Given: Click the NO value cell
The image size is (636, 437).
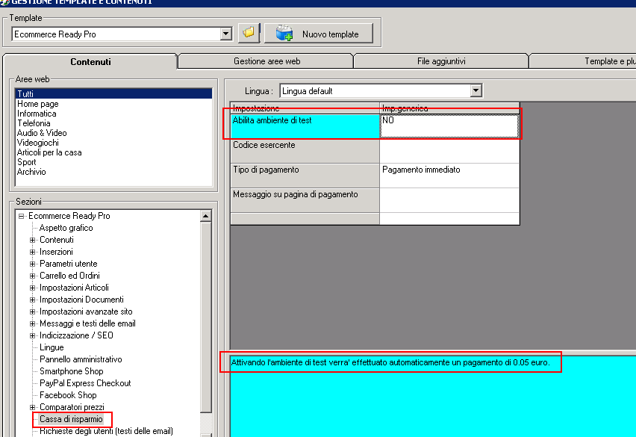Looking at the screenshot, I should pos(449,126).
